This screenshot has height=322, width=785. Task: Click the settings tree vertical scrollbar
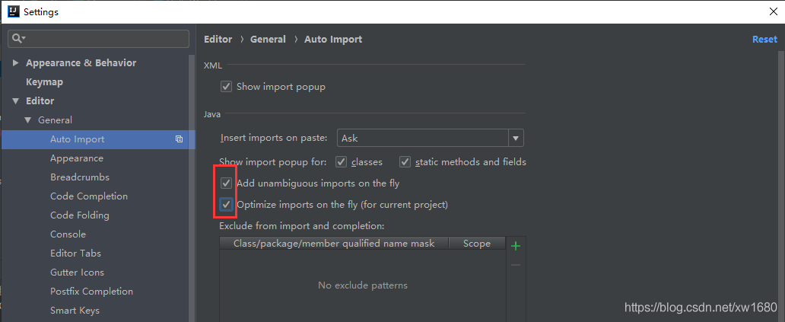(192, 188)
